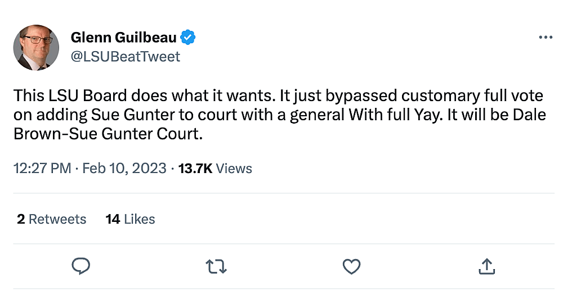Open Glenn Guilbeau's profile photo

pyautogui.click(x=36, y=47)
